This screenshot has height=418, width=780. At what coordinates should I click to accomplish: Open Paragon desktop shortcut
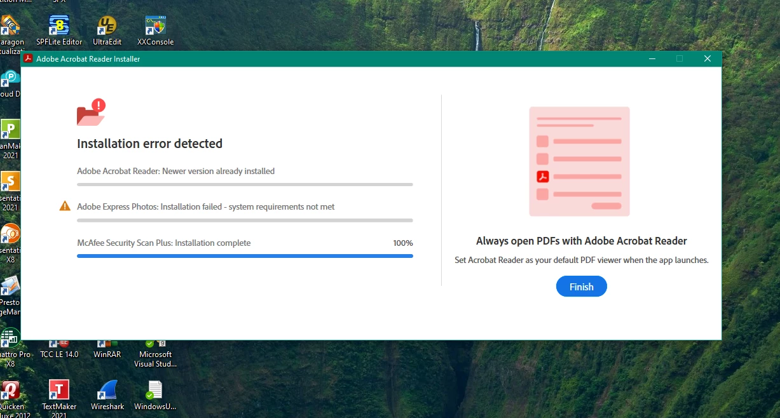coord(10,35)
